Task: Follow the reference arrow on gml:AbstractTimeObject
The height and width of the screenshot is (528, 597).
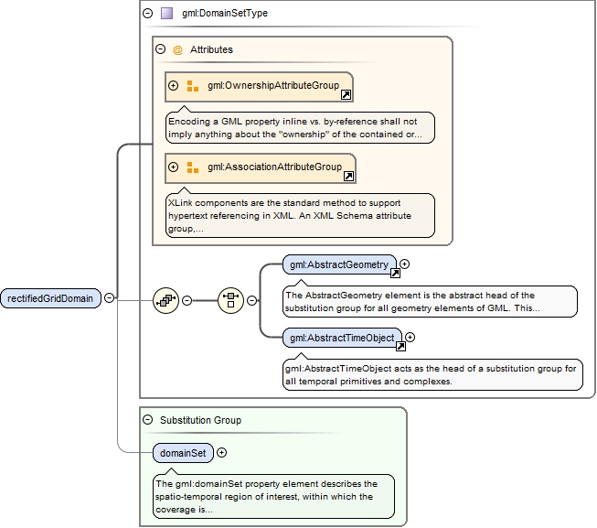Action: point(400,346)
